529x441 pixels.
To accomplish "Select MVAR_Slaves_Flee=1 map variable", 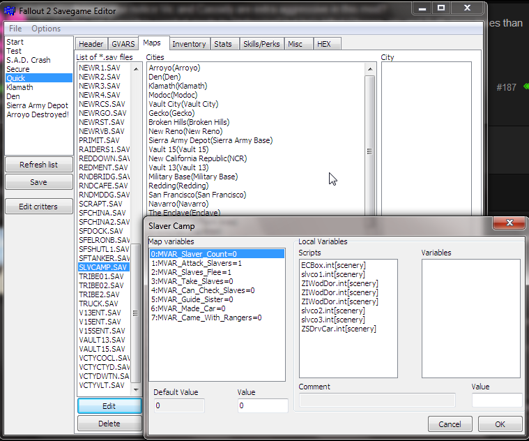I will [x=217, y=272].
